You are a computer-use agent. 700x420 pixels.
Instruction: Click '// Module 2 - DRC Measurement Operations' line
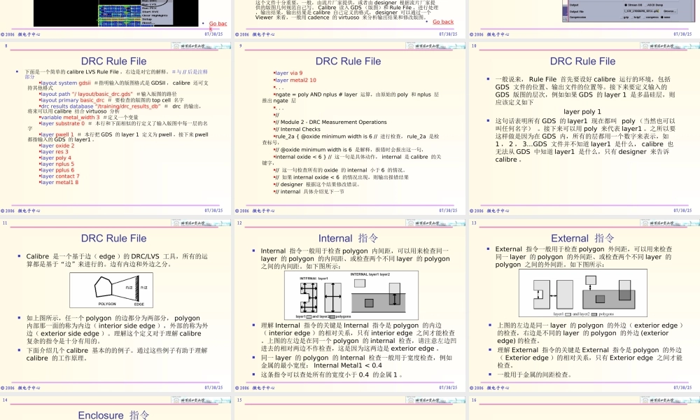[x=330, y=122]
